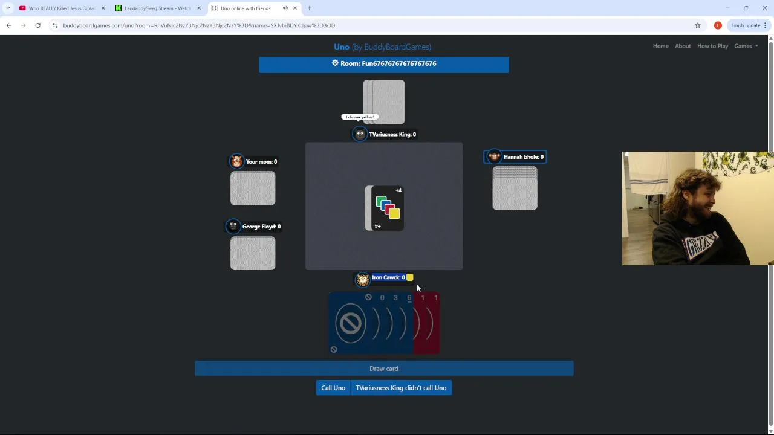Report TVariusness King didn't call Uno
The height and width of the screenshot is (435, 774).
(x=401, y=388)
